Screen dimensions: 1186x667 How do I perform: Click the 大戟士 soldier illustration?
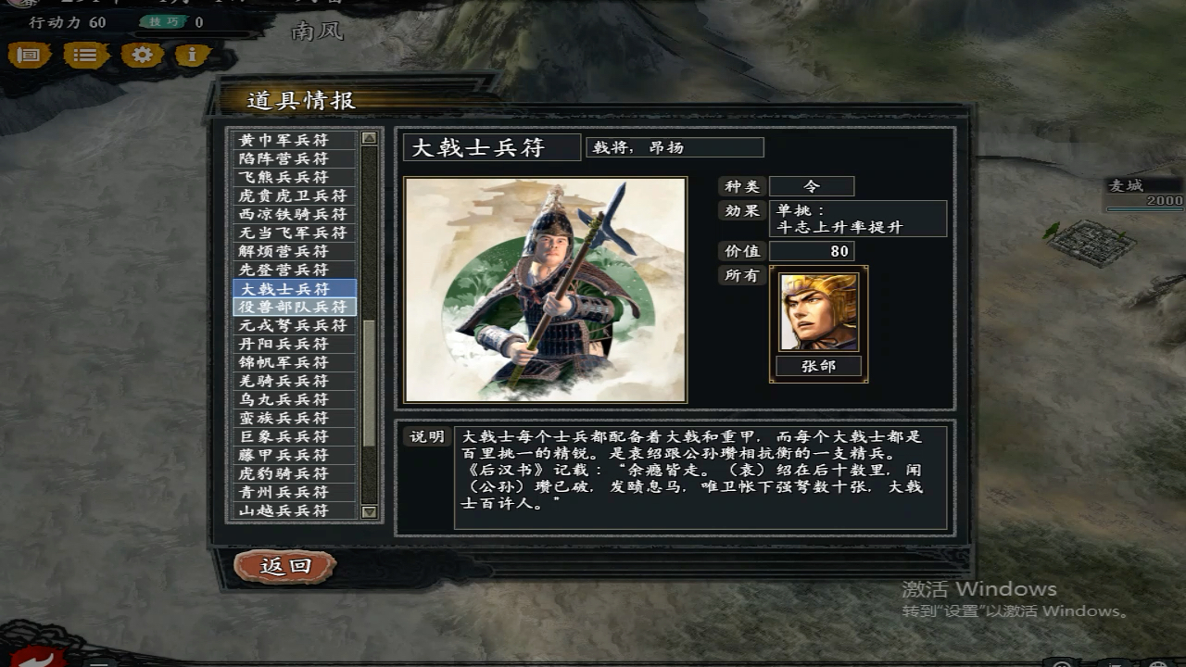point(546,290)
